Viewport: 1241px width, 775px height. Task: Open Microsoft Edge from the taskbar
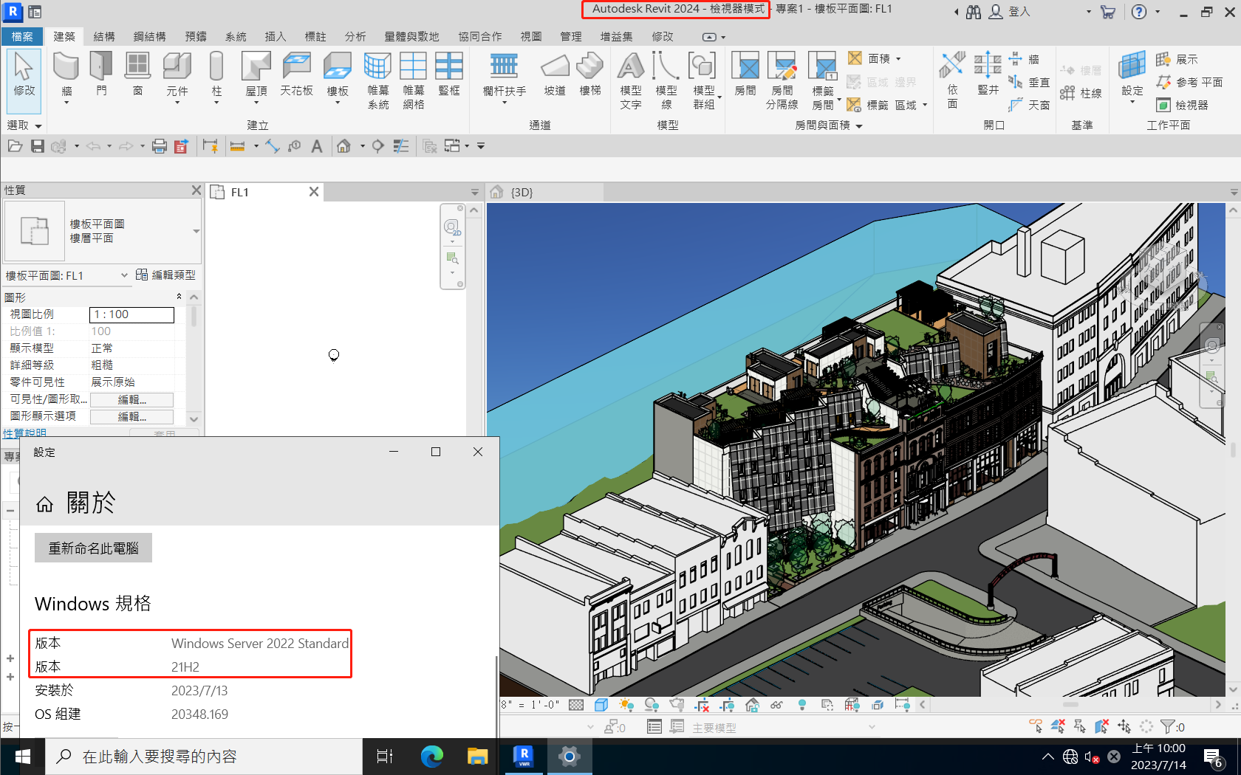pyautogui.click(x=431, y=757)
